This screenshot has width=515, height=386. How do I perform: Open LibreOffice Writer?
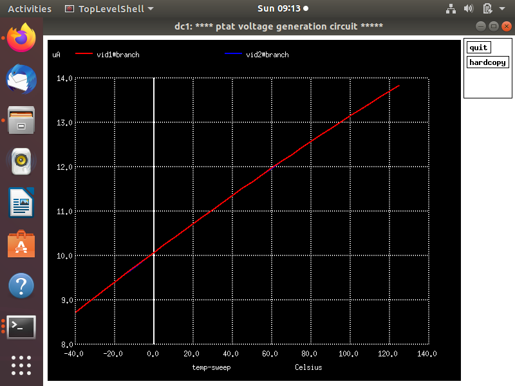coord(21,202)
